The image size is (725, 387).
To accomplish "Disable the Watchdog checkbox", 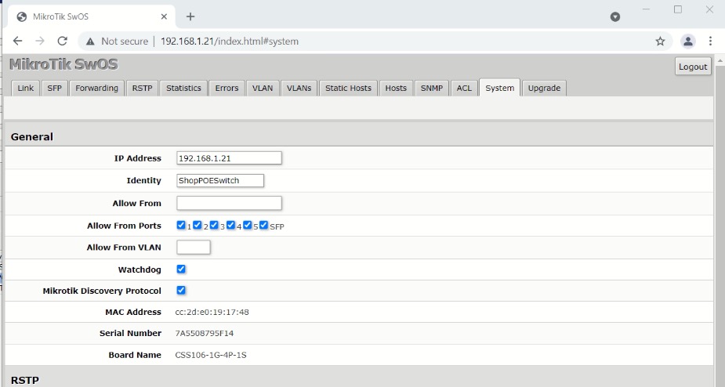I will (181, 269).
